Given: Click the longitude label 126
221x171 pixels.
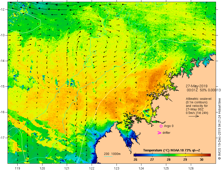Looking at the screenshot, I should coord(191,168).
